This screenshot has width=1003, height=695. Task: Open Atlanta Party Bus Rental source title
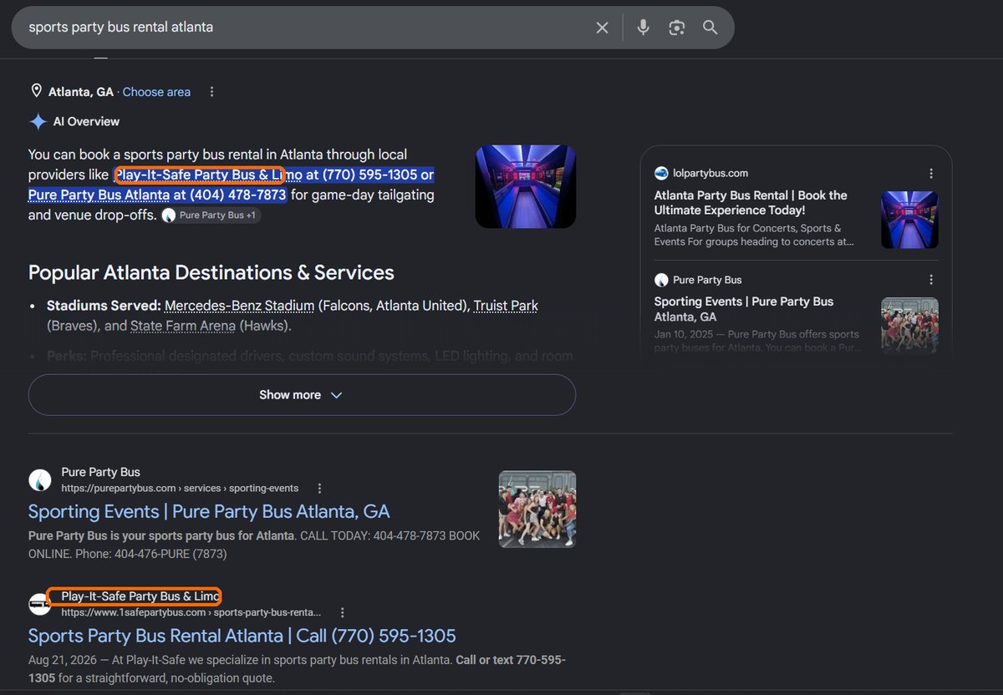click(751, 203)
